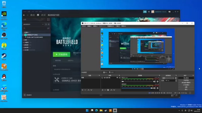Click the green 开始游戏 play button
The width and height of the screenshot is (202, 113).
click(x=62, y=54)
